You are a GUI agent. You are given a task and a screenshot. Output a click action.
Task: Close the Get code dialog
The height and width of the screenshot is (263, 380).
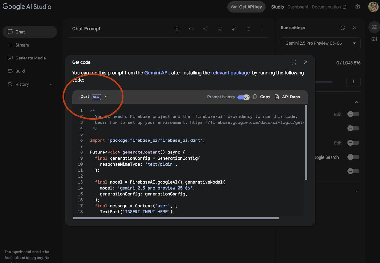(x=306, y=62)
